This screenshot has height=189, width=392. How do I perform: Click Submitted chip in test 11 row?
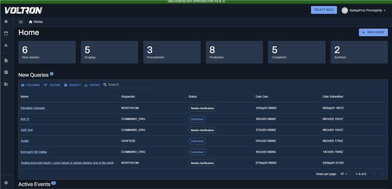click(197, 119)
